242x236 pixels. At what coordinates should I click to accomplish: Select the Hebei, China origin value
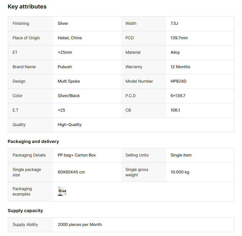70,38
